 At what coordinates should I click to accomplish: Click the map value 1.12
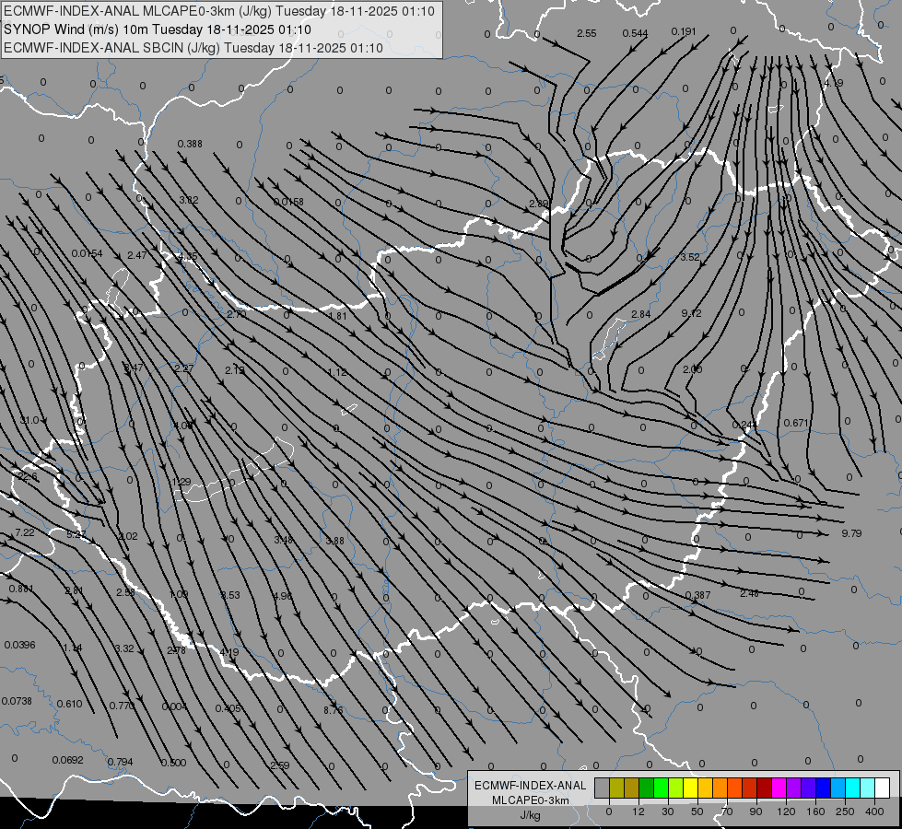tap(337, 372)
